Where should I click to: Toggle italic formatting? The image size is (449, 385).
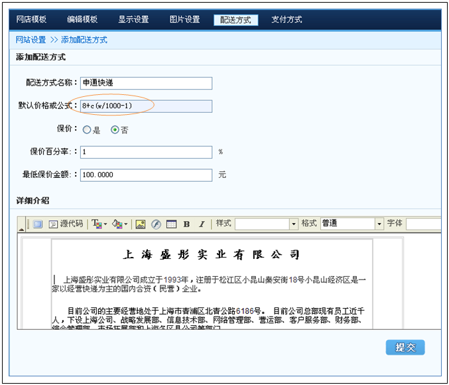202,224
